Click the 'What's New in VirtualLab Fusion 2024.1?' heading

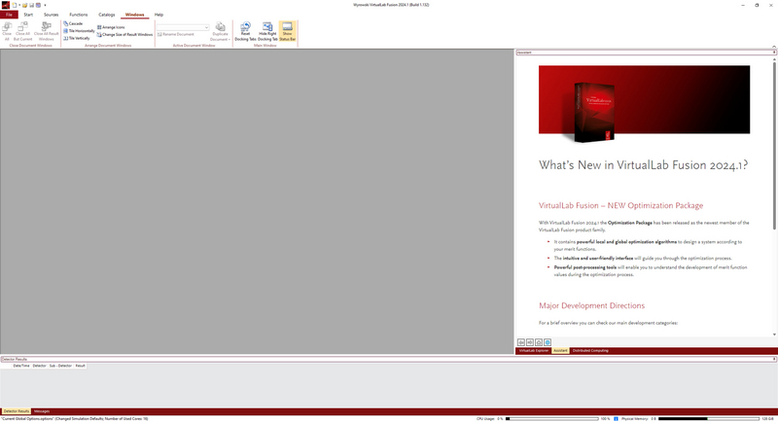(x=643, y=165)
